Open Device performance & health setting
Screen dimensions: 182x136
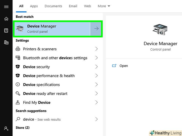[58, 76]
